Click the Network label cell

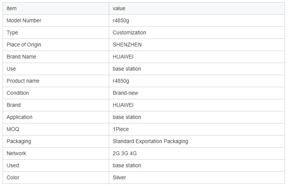[16, 153]
